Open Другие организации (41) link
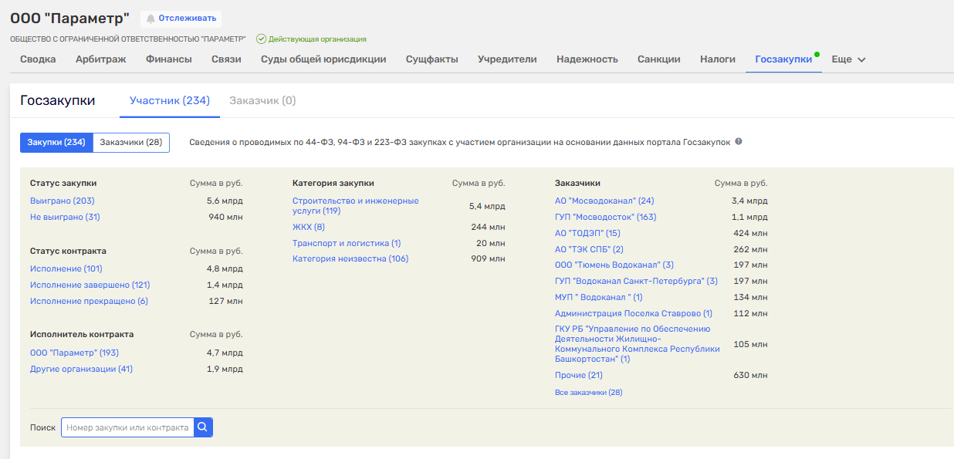The height and width of the screenshot is (459, 954). (81, 370)
